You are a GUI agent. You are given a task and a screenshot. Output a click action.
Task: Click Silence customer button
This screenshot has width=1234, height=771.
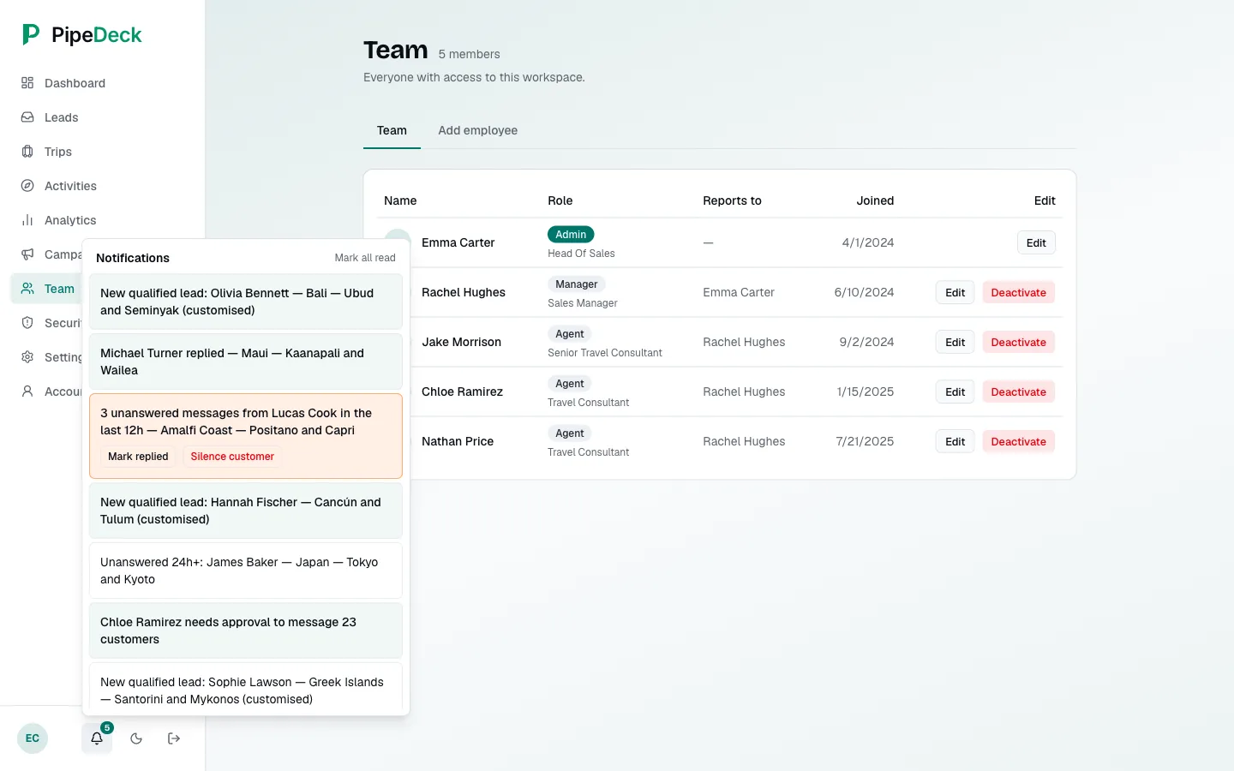pos(232,457)
